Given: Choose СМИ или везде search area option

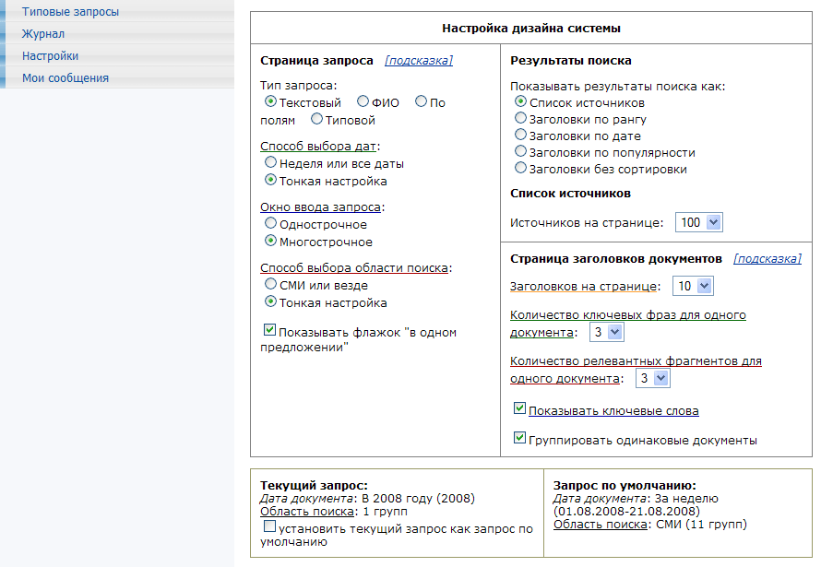Looking at the screenshot, I should point(271,285).
